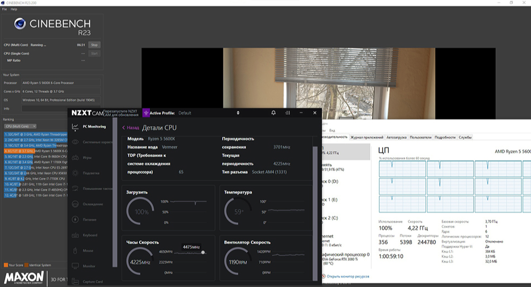Click the NZXT CAM details vertical scrollbar

pyautogui.click(x=315, y=214)
